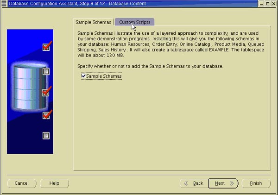This screenshot has width=278, height=195.
Task: Open the window menu icon in title bar
Action: click(x=4, y=3)
